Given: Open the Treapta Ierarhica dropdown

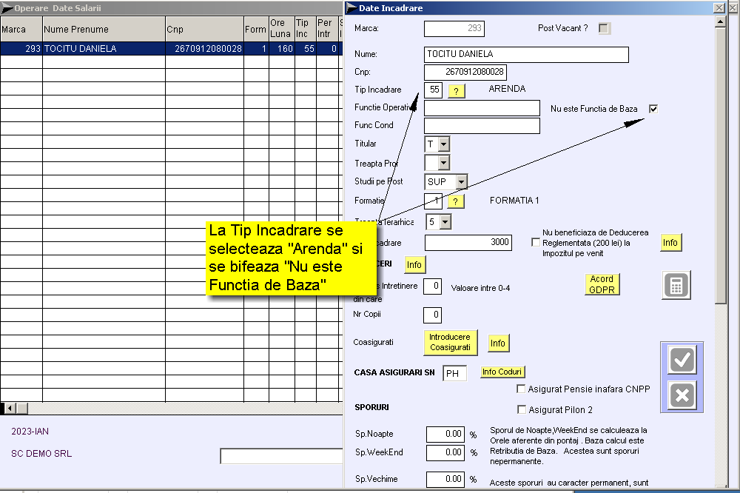Looking at the screenshot, I should (445, 221).
